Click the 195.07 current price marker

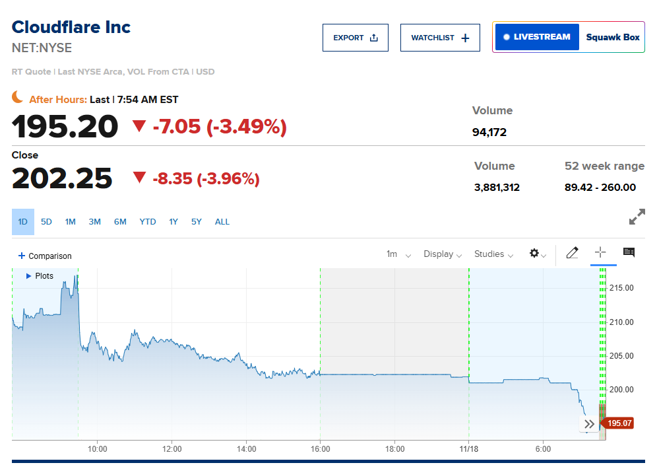pyautogui.click(x=619, y=423)
